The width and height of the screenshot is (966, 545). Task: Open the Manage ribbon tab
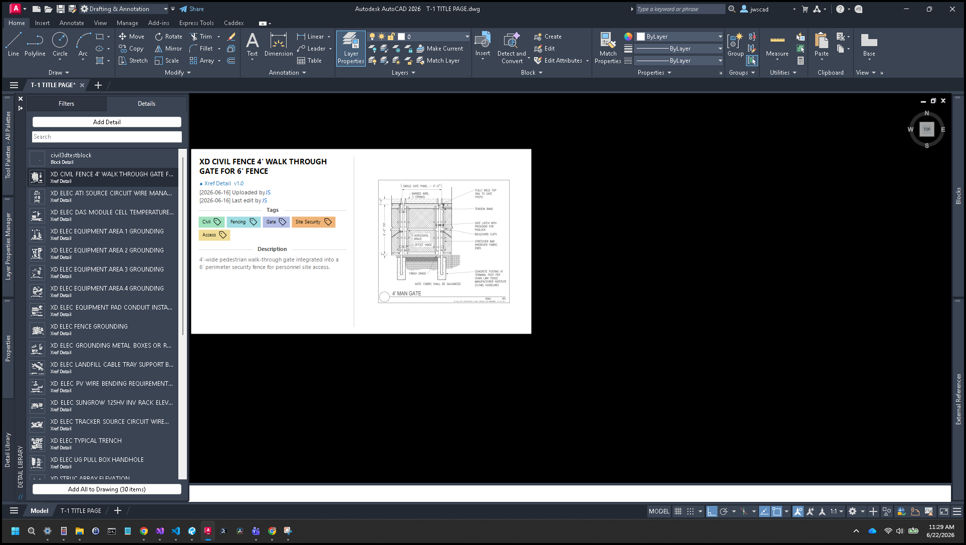point(127,23)
